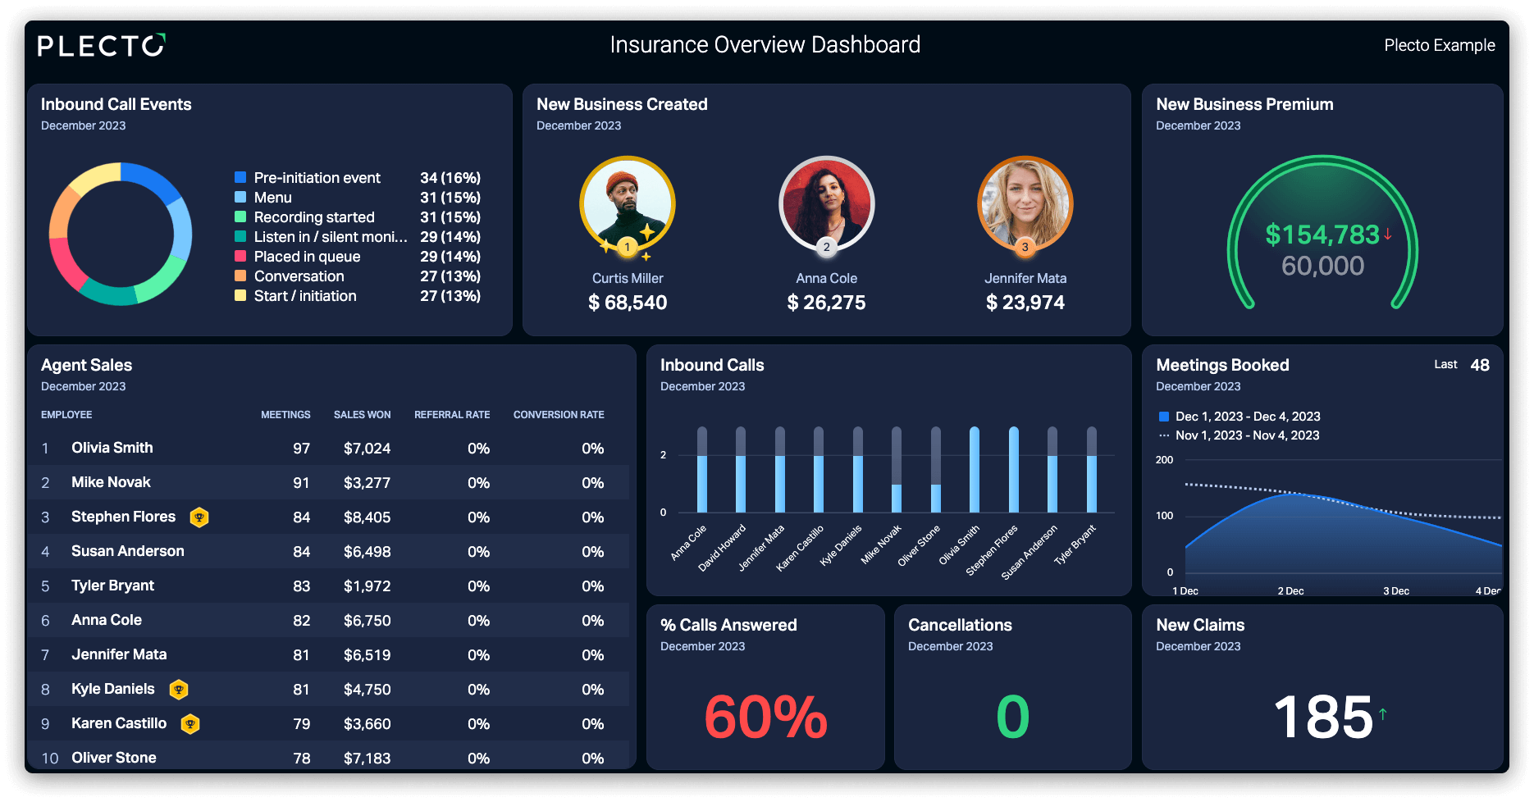This screenshot has width=1534, height=802.
Task: Click the green up arrow beside 185
Action: [1383, 713]
